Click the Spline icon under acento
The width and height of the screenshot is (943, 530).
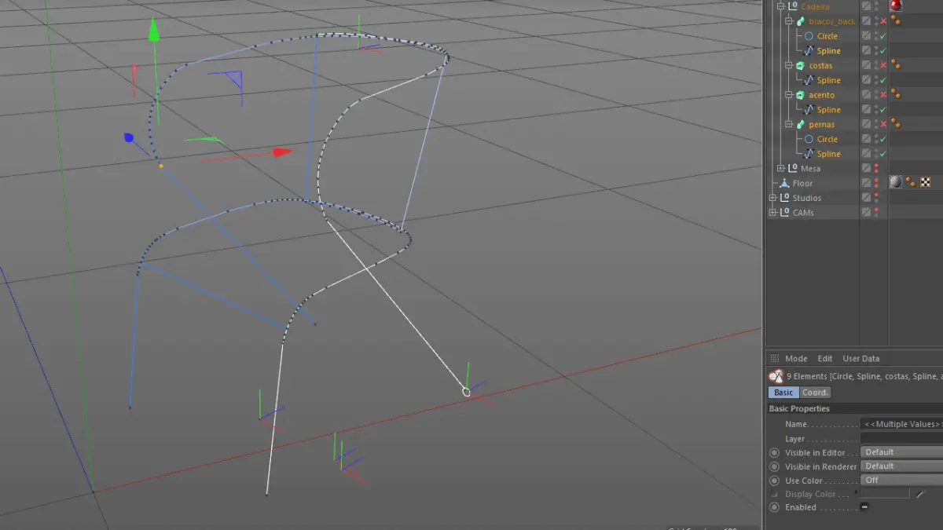(809, 110)
